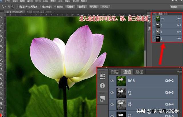The width and height of the screenshot is (183, 117).
Task: Select the Eyedropper tool
Action: pyautogui.click(x=1, y=41)
